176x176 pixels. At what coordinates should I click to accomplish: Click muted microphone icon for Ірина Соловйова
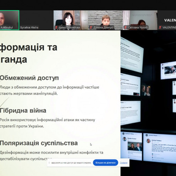(56, 27)
